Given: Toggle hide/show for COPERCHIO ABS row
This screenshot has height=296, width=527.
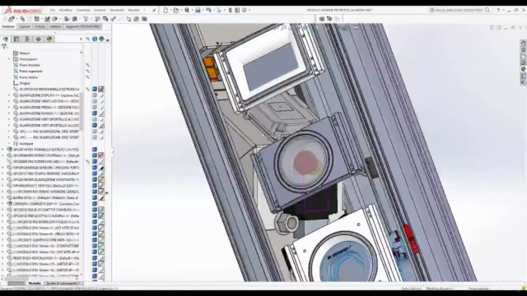Looking at the screenshot, I should pyautogui.click(x=87, y=161).
